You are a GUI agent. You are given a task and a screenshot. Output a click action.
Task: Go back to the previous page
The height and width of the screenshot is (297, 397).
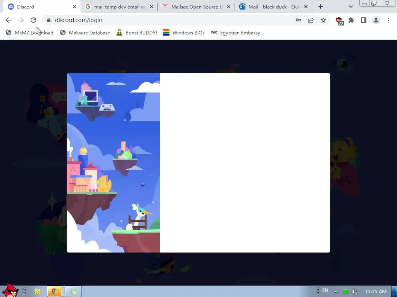9,20
